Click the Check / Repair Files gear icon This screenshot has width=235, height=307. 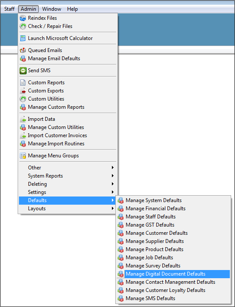(23, 26)
